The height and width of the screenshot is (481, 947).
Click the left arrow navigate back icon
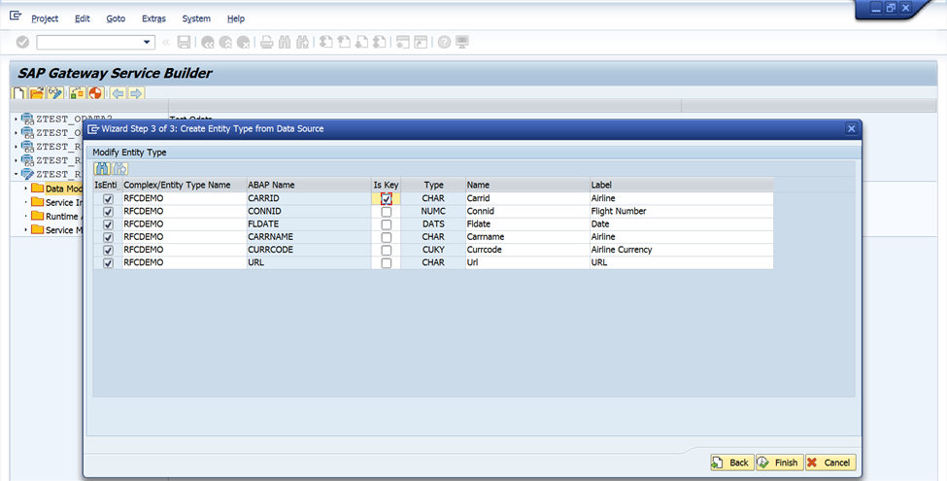[x=118, y=93]
